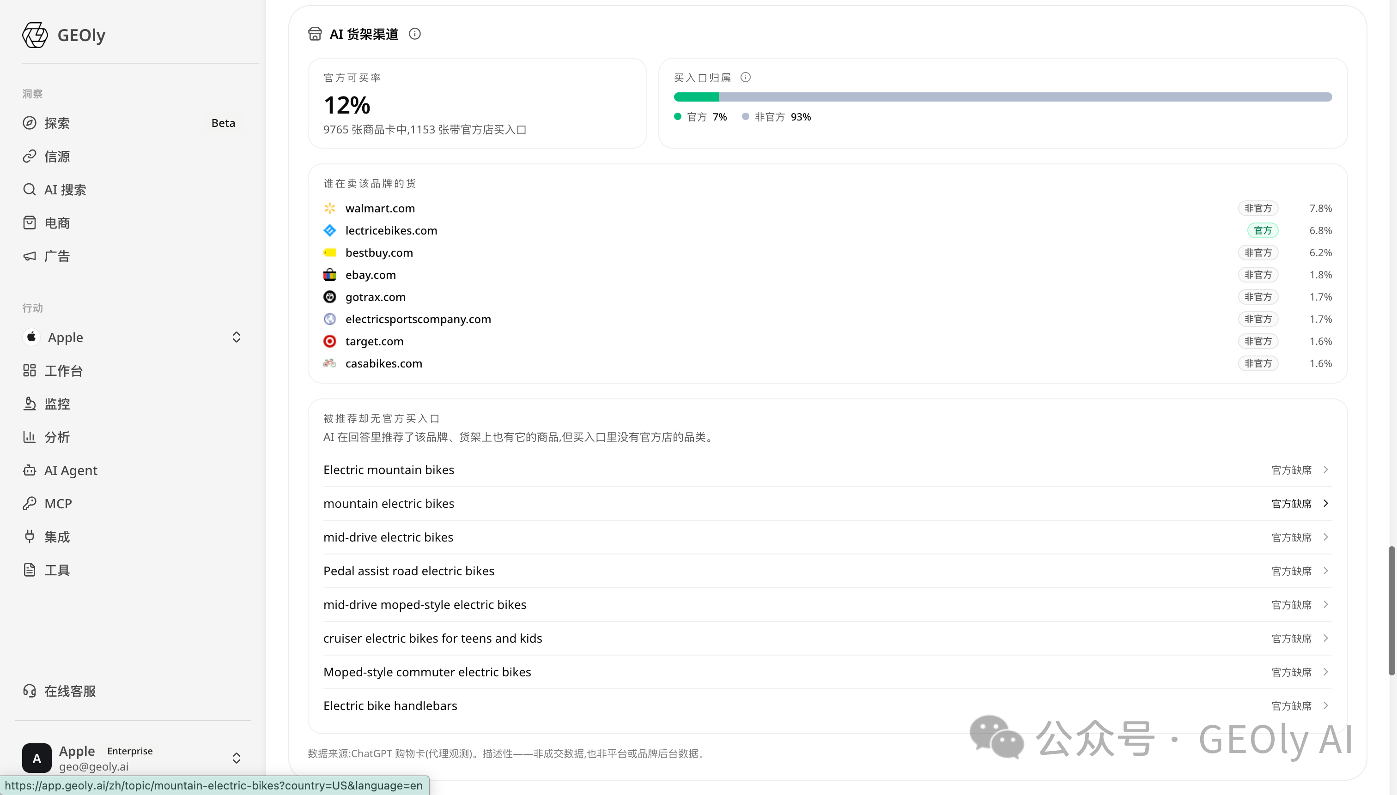Click the green 官方 legend dot
Screen dimensions: 1397x795
point(677,116)
